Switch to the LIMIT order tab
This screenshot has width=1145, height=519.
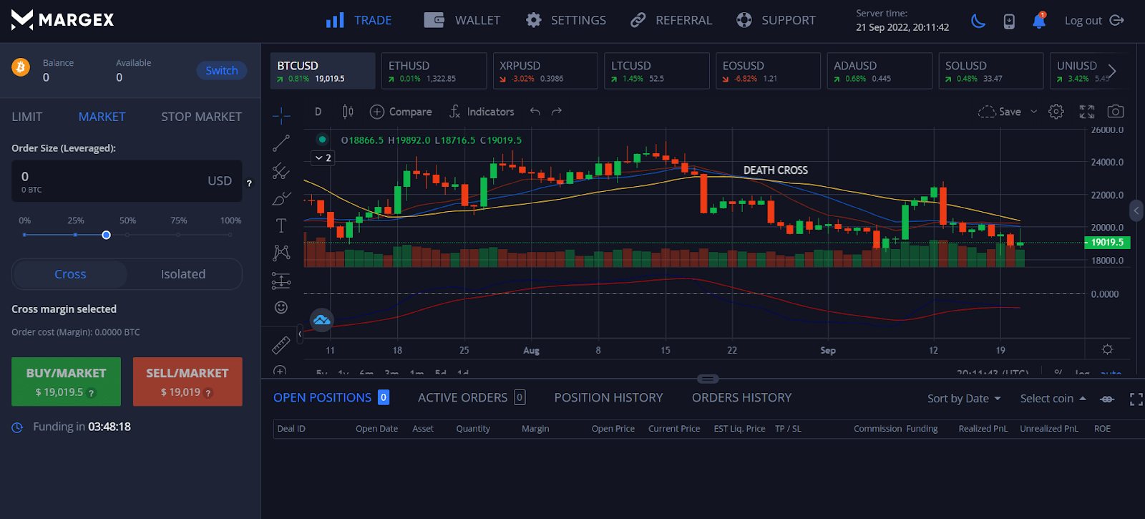click(x=27, y=117)
